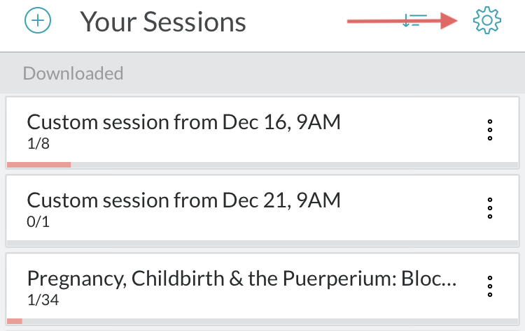This screenshot has width=525, height=331.
Task: Click the empty Dec 21 progress bar
Action: pos(262,243)
